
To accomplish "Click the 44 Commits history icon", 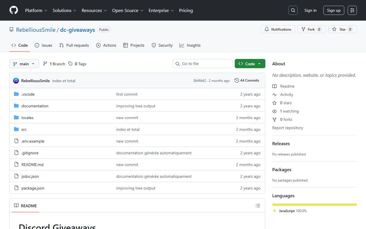I will (x=237, y=80).
